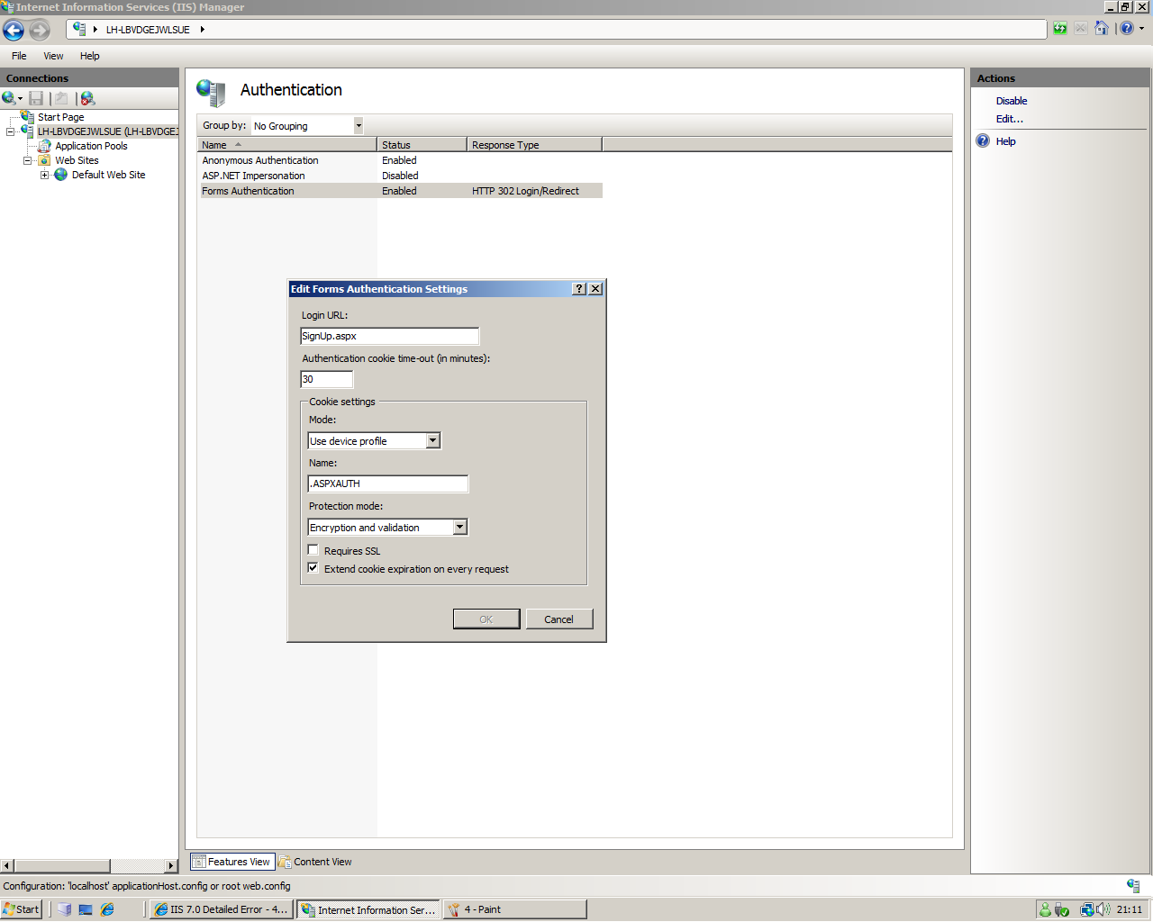Click the network icon in system tray
The width and height of the screenshot is (1153, 922).
(x=1087, y=909)
